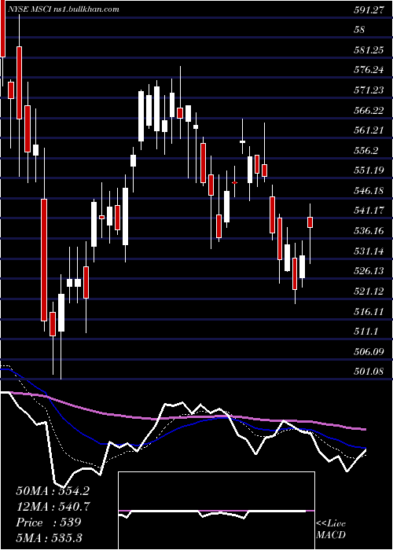Image resolution: width=393 pixels, height=550 pixels.
Task: Click the 556.2 price axis label
Action: (366, 151)
